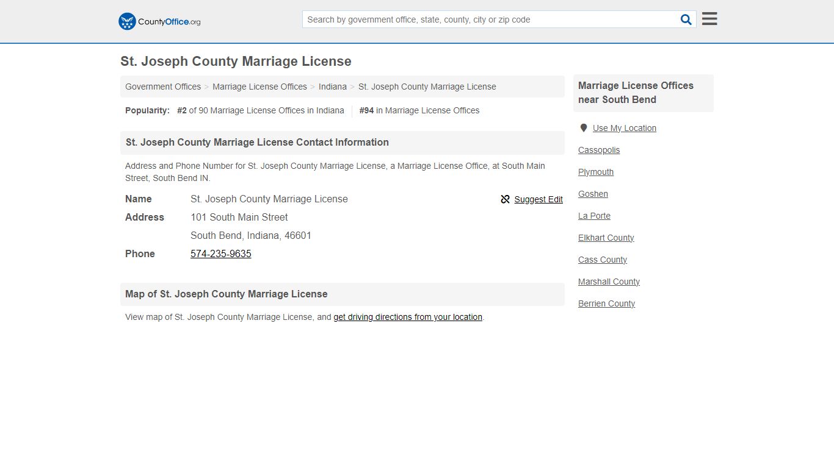Open the Marshall County link
This screenshot has height=468, width=834.
tap(609, 282)
